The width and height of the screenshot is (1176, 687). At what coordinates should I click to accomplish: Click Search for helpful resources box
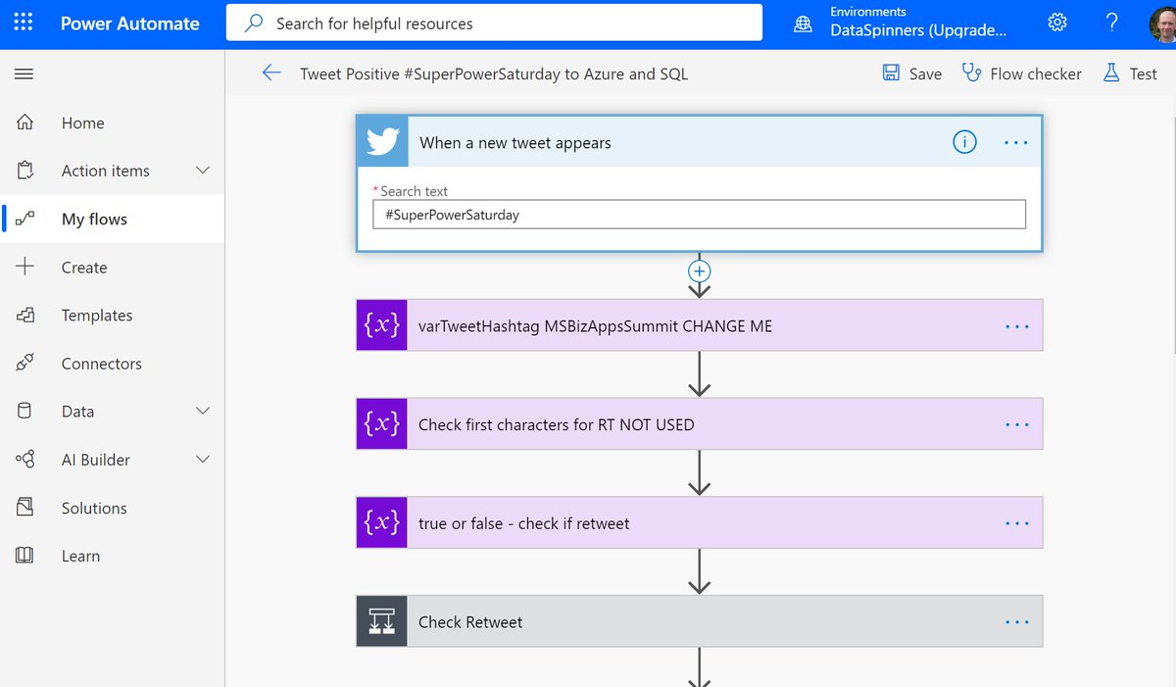[494, 23]
